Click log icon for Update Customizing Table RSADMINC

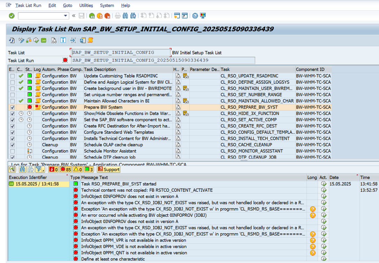pyautogui.click(x=38, y=76)
